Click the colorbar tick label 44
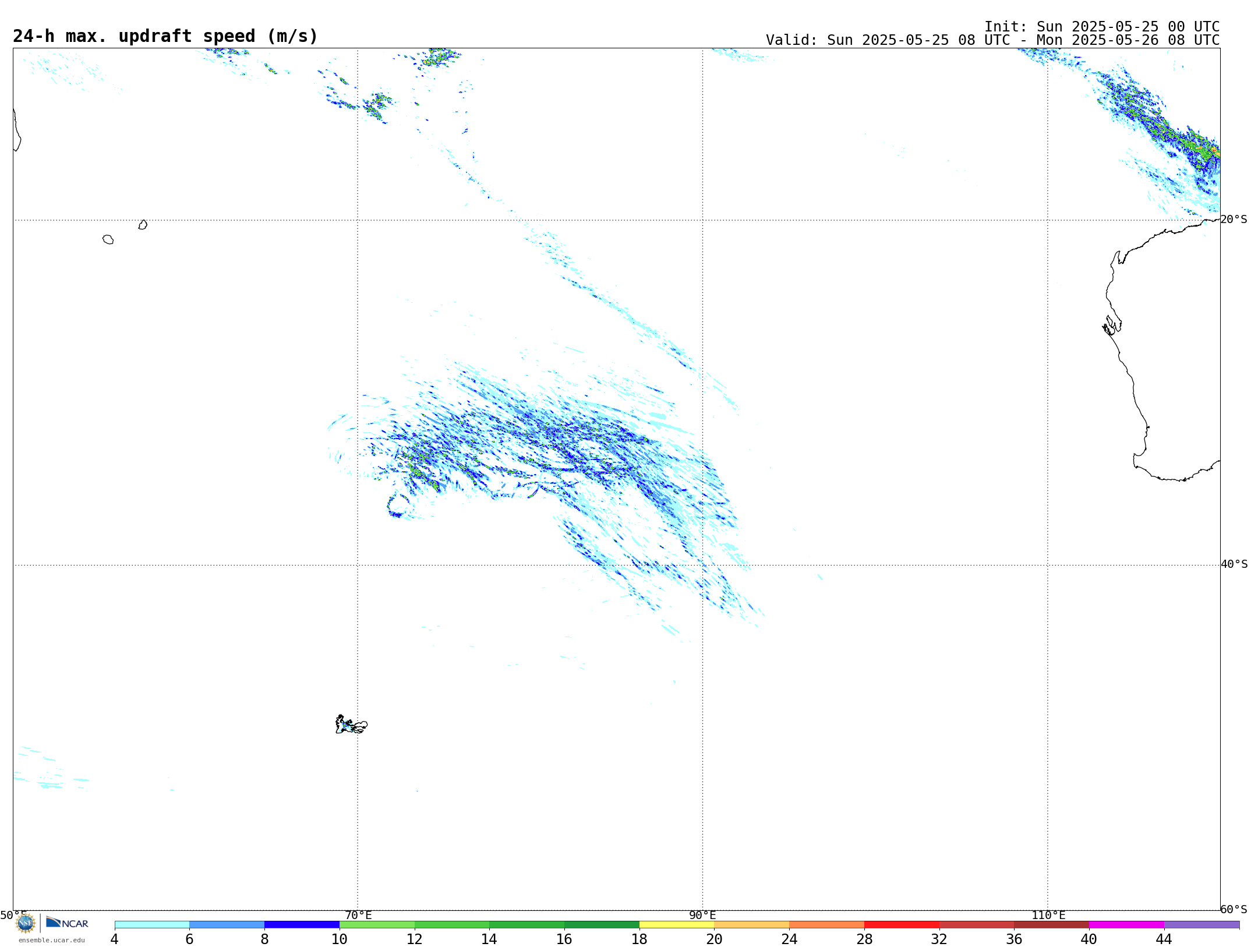 [x=1164, y=939]
